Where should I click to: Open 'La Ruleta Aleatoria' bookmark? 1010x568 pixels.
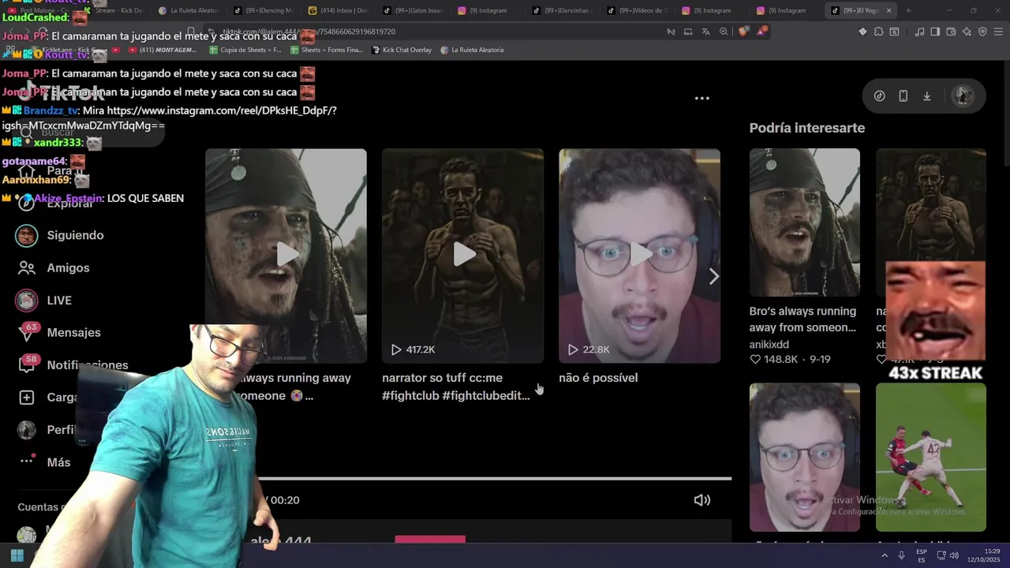tap(472, 50)
